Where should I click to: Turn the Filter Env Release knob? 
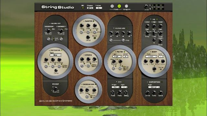(x=129, y=33)
